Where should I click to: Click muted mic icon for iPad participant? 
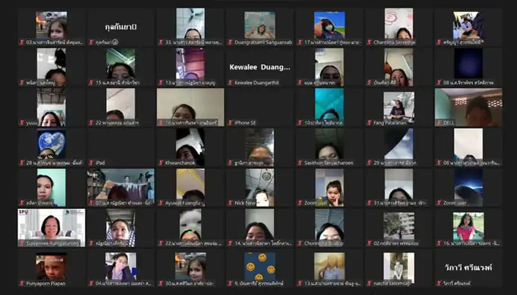click(x=91, y=162)
